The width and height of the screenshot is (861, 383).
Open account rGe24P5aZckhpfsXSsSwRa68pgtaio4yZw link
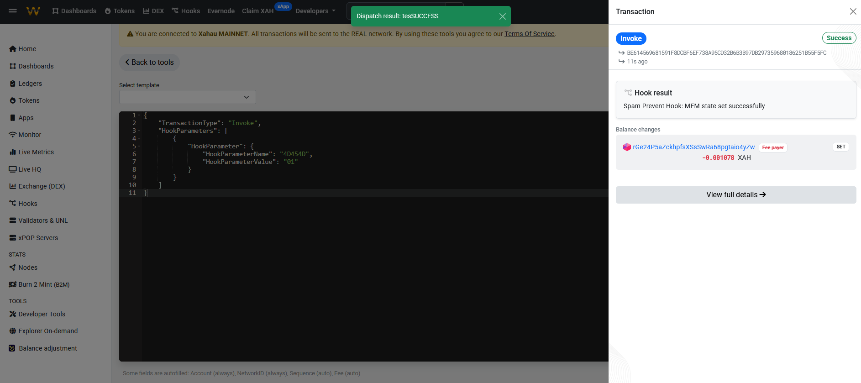tap(693, 147)
